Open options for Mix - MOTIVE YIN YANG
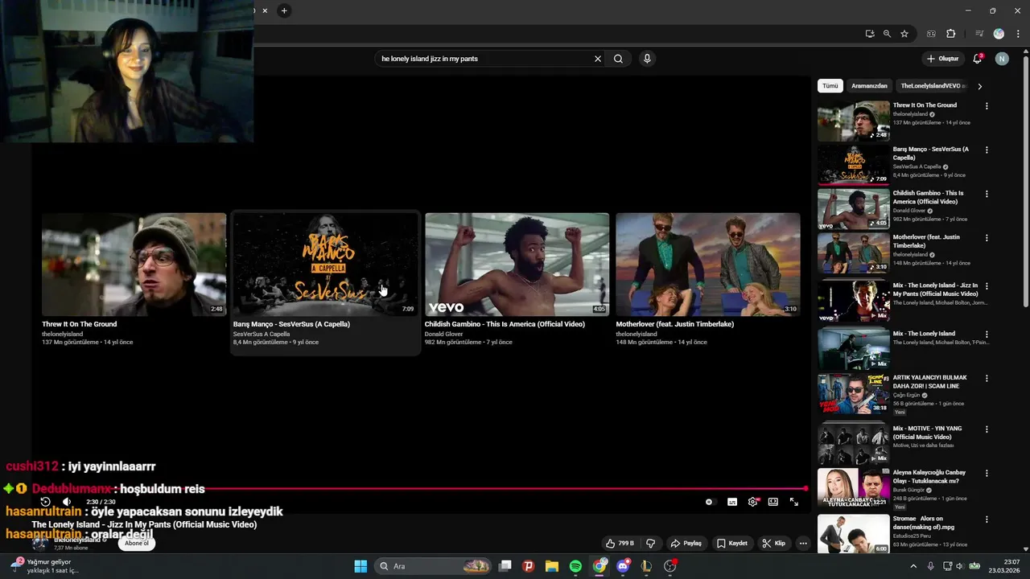 point(987,429)
